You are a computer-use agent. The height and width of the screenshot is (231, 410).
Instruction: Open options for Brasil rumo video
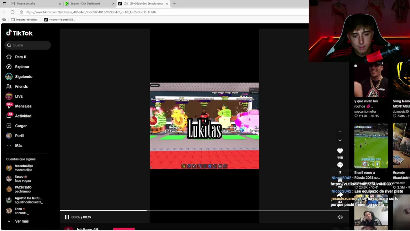point(386,173)
